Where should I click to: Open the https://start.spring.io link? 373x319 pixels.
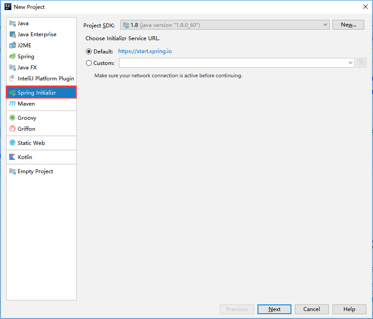pyautogui.click(x=145, y=51)
